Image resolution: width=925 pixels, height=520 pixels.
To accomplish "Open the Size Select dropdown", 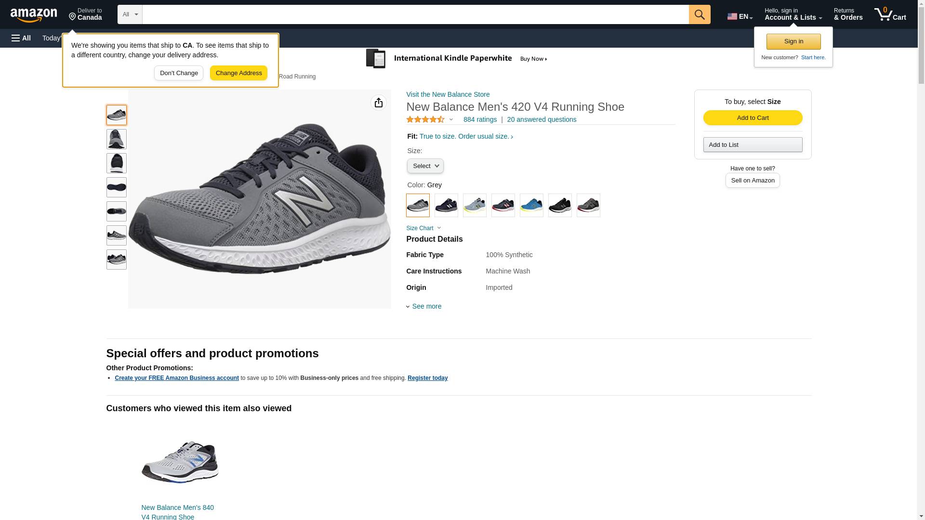I will (425, 166).
